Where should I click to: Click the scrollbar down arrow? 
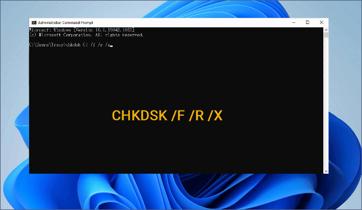coord(326,171)
